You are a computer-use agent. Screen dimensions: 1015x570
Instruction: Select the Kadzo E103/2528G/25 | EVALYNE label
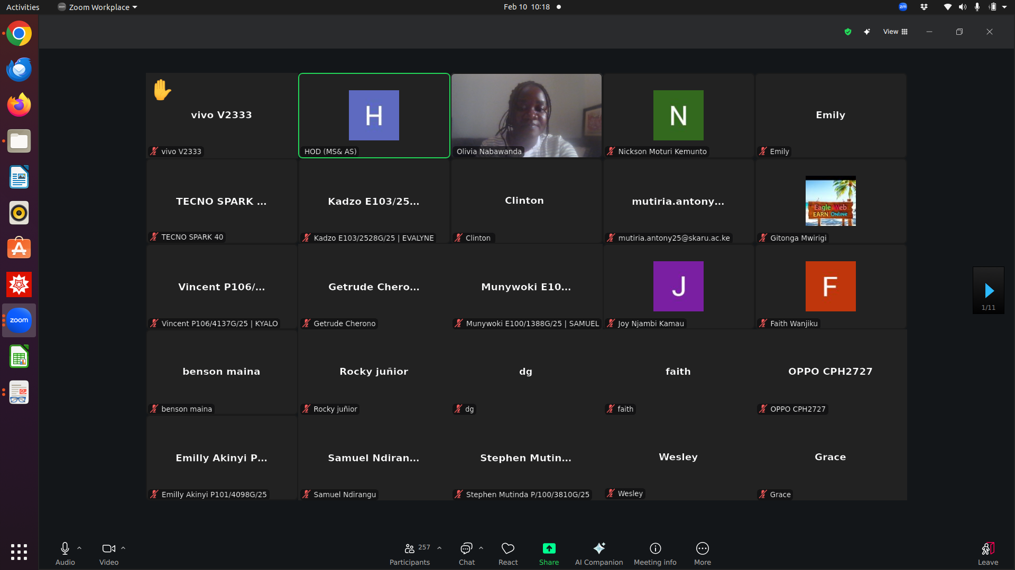click(x=374, y=238)
